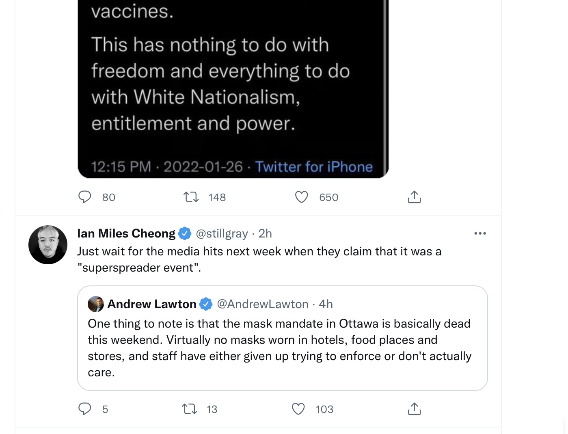Open more options for Ian Miles Cheong's tweet
Image resolution: width=568 pixels, height=434 pixels.
pos(480,233)
